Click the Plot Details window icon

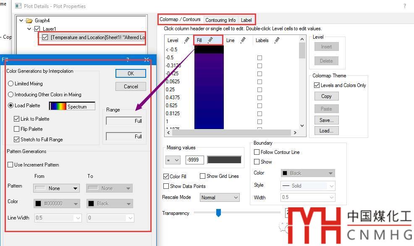18,6
